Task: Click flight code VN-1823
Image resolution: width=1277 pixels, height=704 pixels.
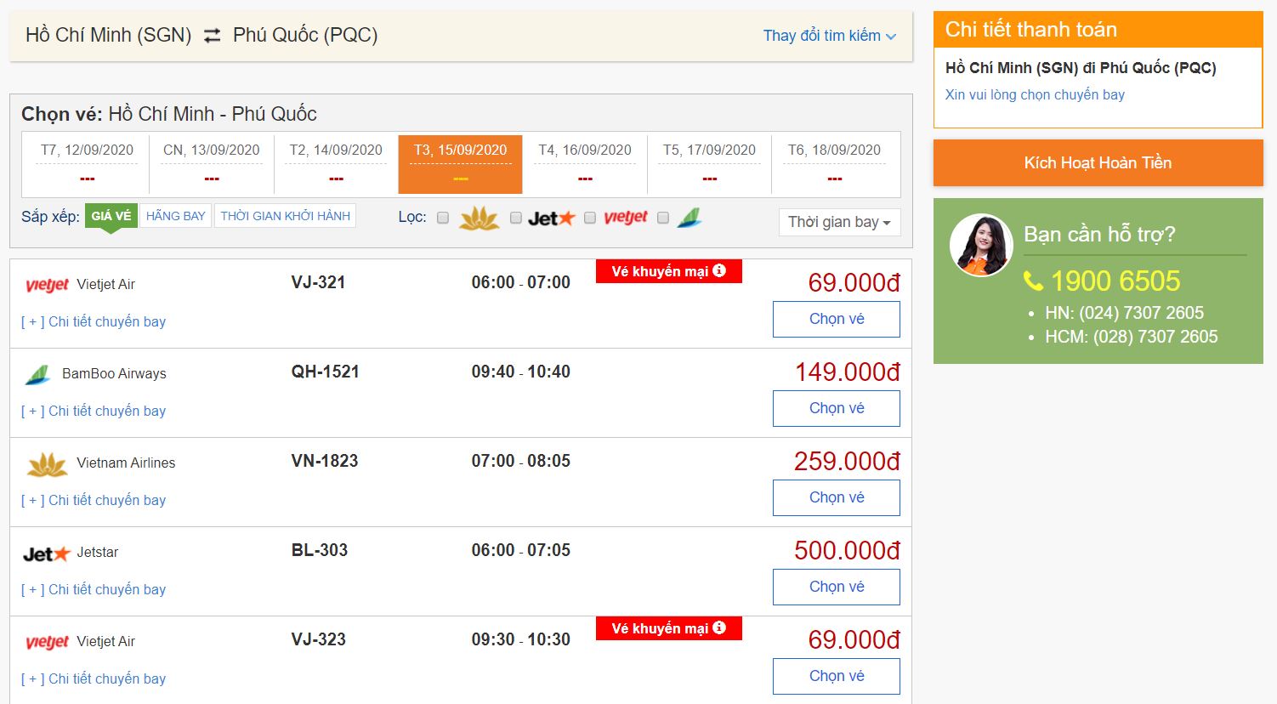Action: (325, 461)
